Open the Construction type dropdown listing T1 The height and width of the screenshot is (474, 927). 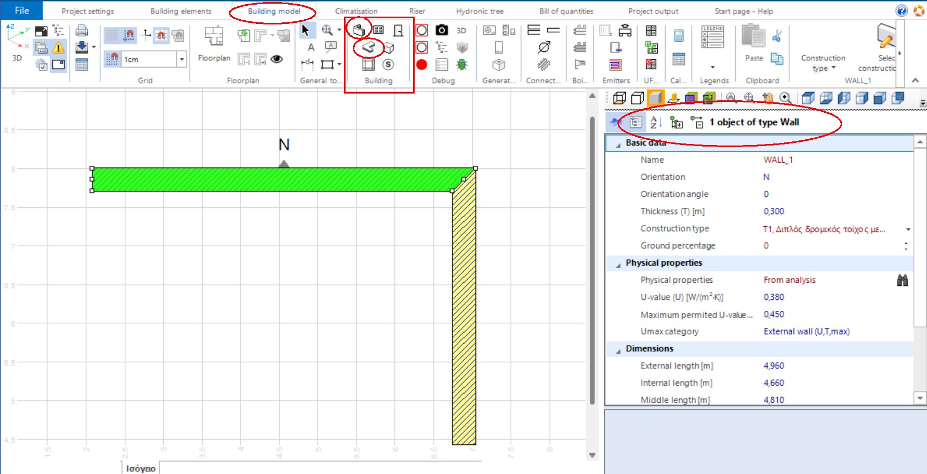click(x=908, y=229)
